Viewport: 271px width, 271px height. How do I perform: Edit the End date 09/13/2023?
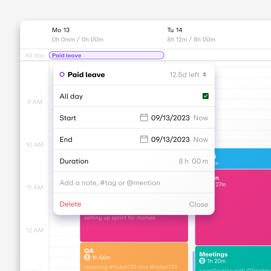click(x=170, y=139)
